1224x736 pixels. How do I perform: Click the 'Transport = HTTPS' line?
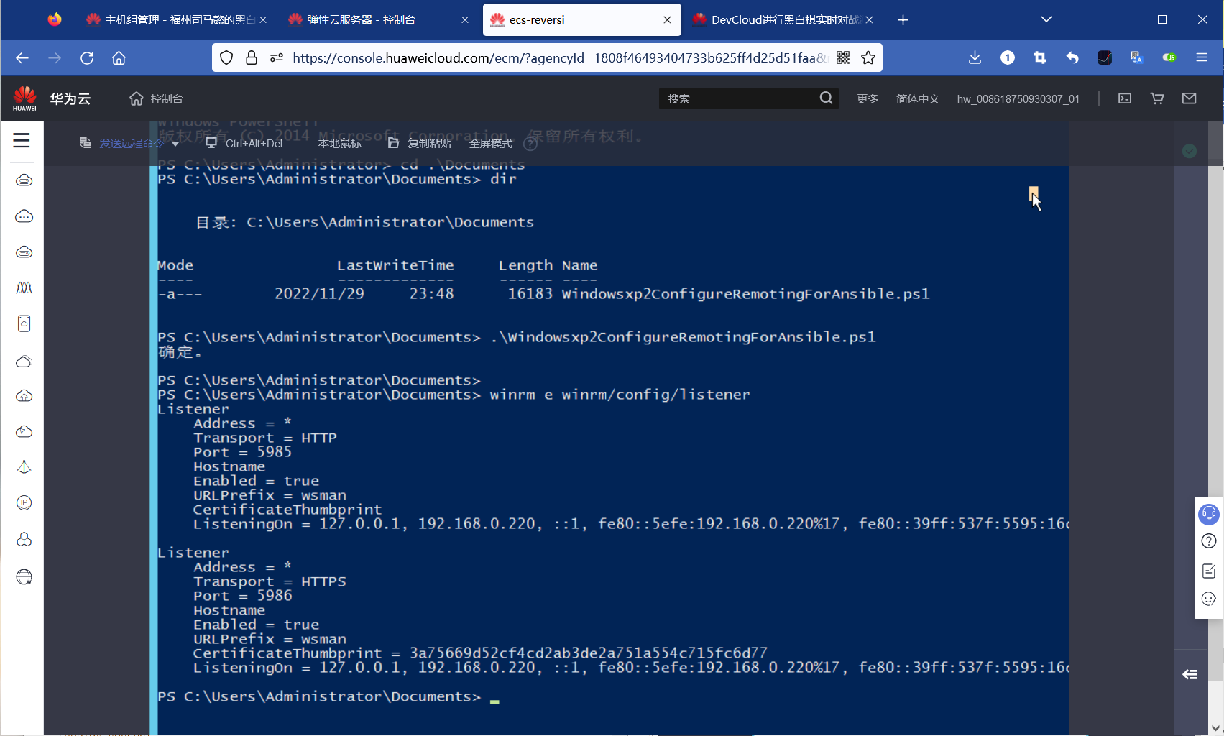(x=270, y=581)
